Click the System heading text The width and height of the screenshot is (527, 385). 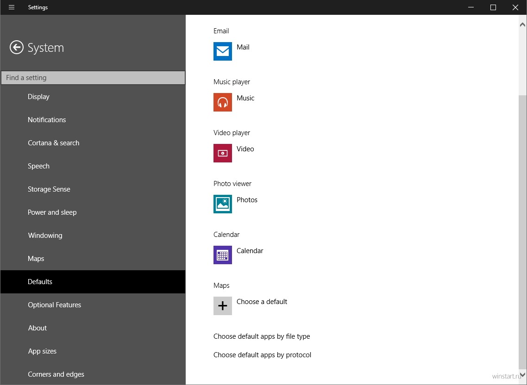46,48
